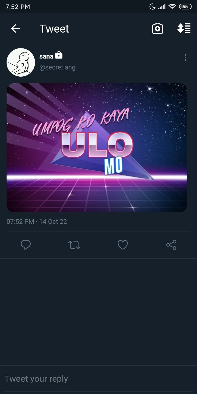Tap the Tweet header title
Viewport: 197px width, 394px height.
point(54,29)
